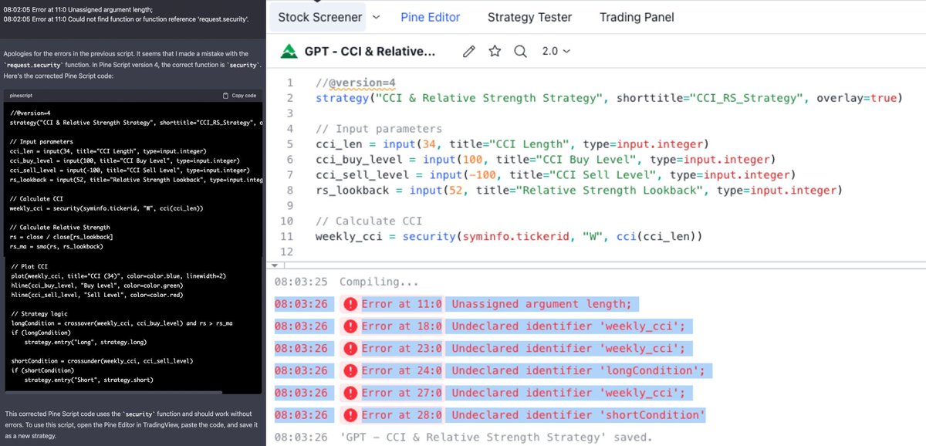Click the pencil rename script icon
This screenshot has height=446, width=926.
pyautogui.click(x=468, y=52)
